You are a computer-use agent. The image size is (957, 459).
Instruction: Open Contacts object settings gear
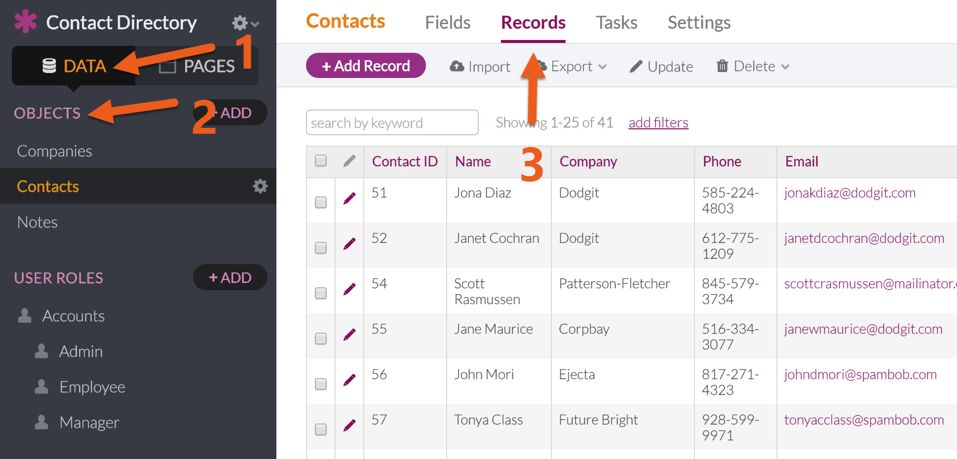(260, 186)
